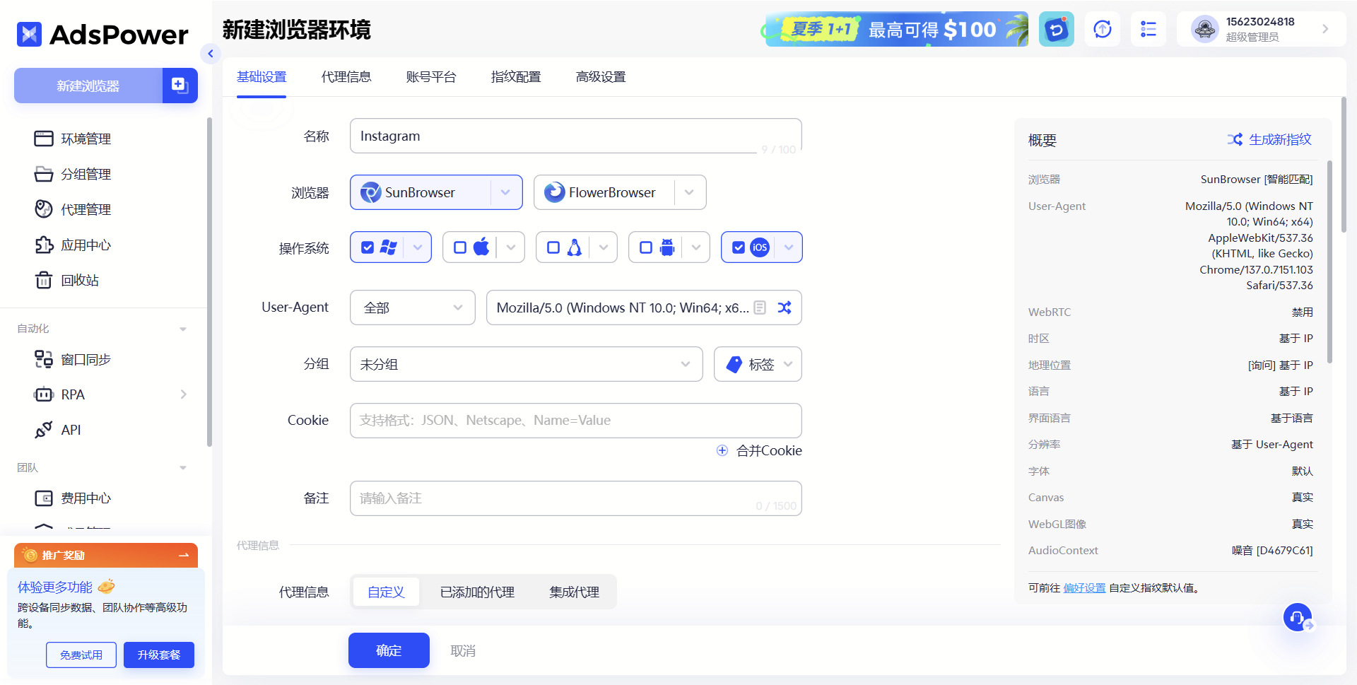Expand SunBrowser version dropdown

pos(505,192)
